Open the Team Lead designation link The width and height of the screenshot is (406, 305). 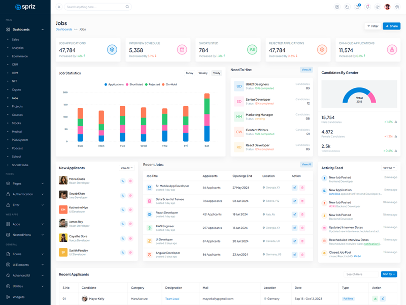172,299
